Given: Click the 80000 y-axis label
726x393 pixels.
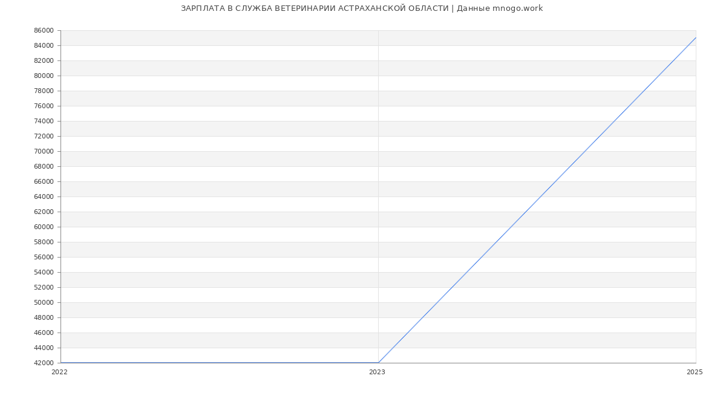Looking at the screenshot, I should 44,76.
